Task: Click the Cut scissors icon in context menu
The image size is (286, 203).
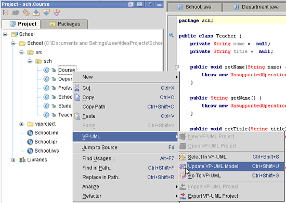Action: tap(77, 88)
